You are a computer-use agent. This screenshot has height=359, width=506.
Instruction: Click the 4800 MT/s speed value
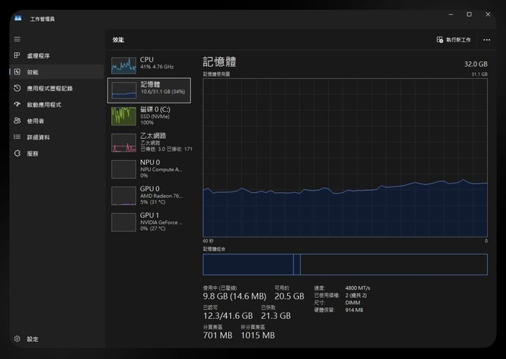[358, 288]
